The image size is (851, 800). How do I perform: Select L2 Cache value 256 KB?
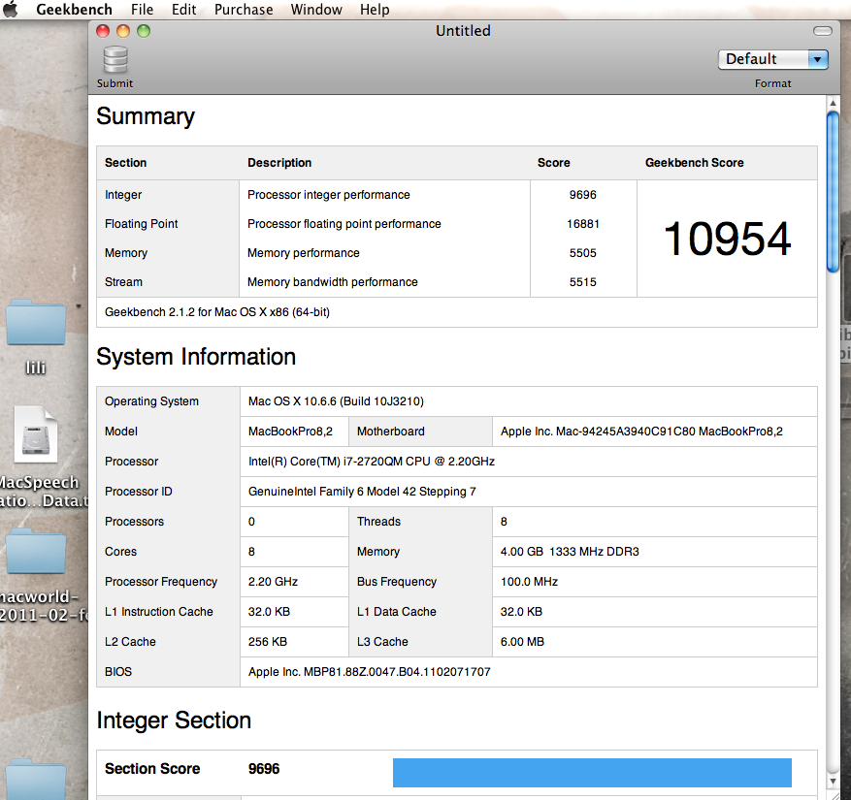click(268, 642)
